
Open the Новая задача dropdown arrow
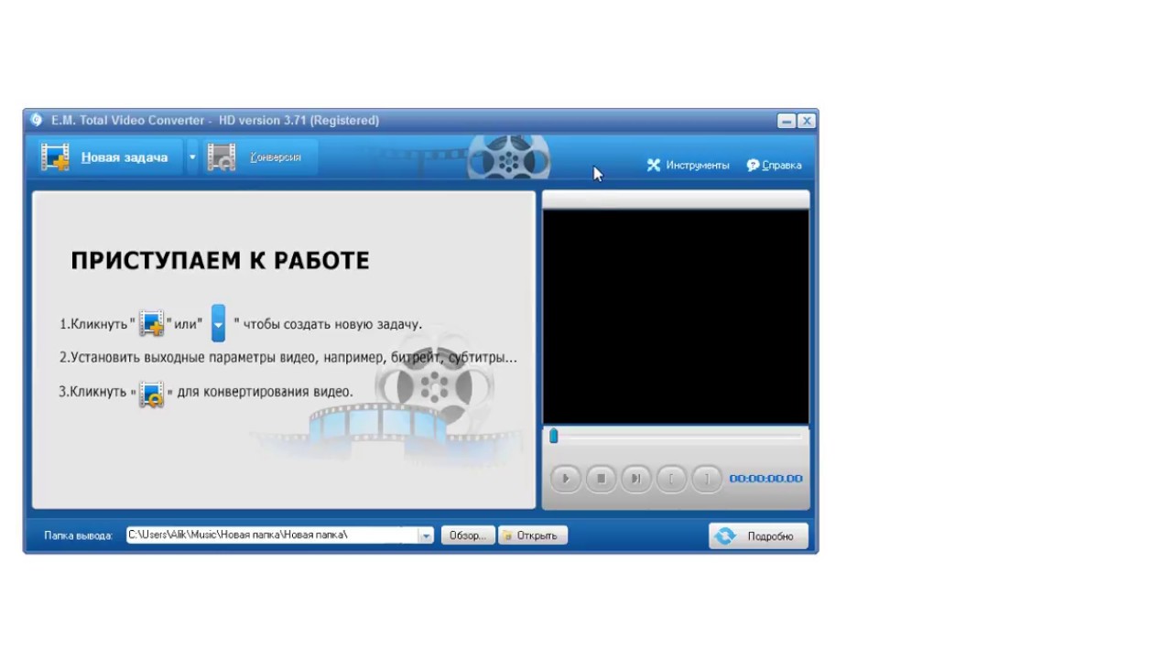click(x=192, y=157)
